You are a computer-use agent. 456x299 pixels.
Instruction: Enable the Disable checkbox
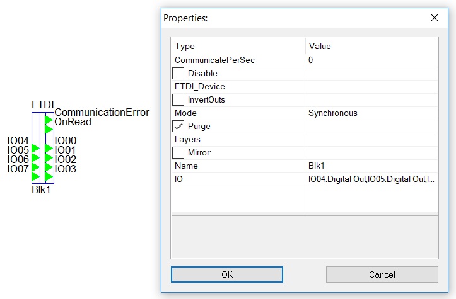coord(178,73)
